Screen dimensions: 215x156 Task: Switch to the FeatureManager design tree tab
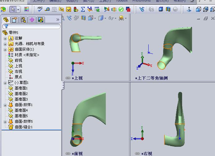(x=6, y=20)
